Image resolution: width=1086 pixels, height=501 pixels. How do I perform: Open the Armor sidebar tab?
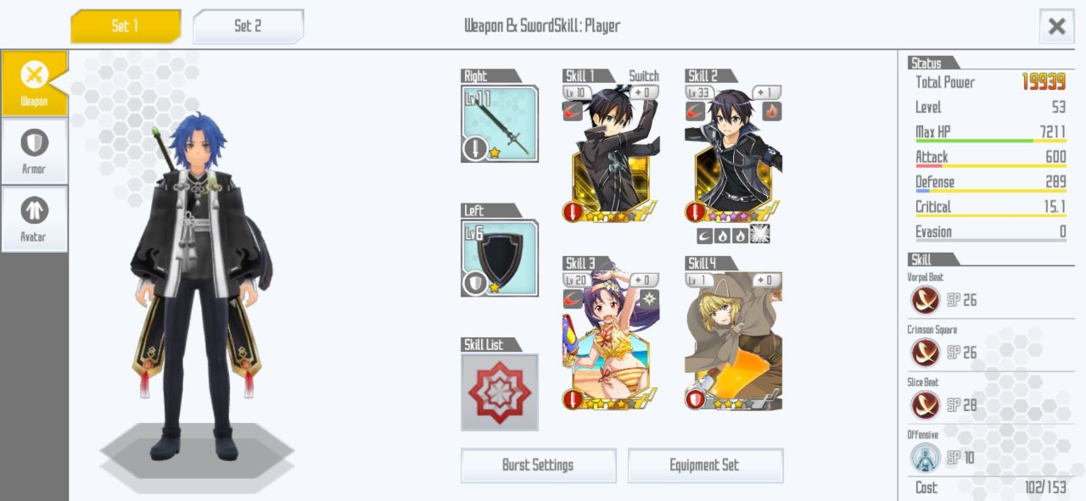(34, 152)
